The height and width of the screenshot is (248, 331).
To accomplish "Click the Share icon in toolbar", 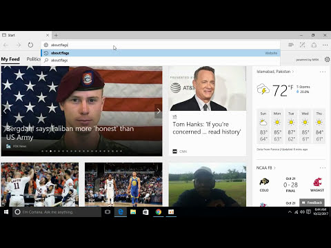I will point(314,45).
